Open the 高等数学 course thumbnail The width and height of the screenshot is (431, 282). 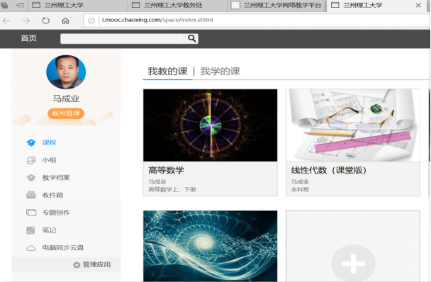pyautogui.click(x=211, y=125)
